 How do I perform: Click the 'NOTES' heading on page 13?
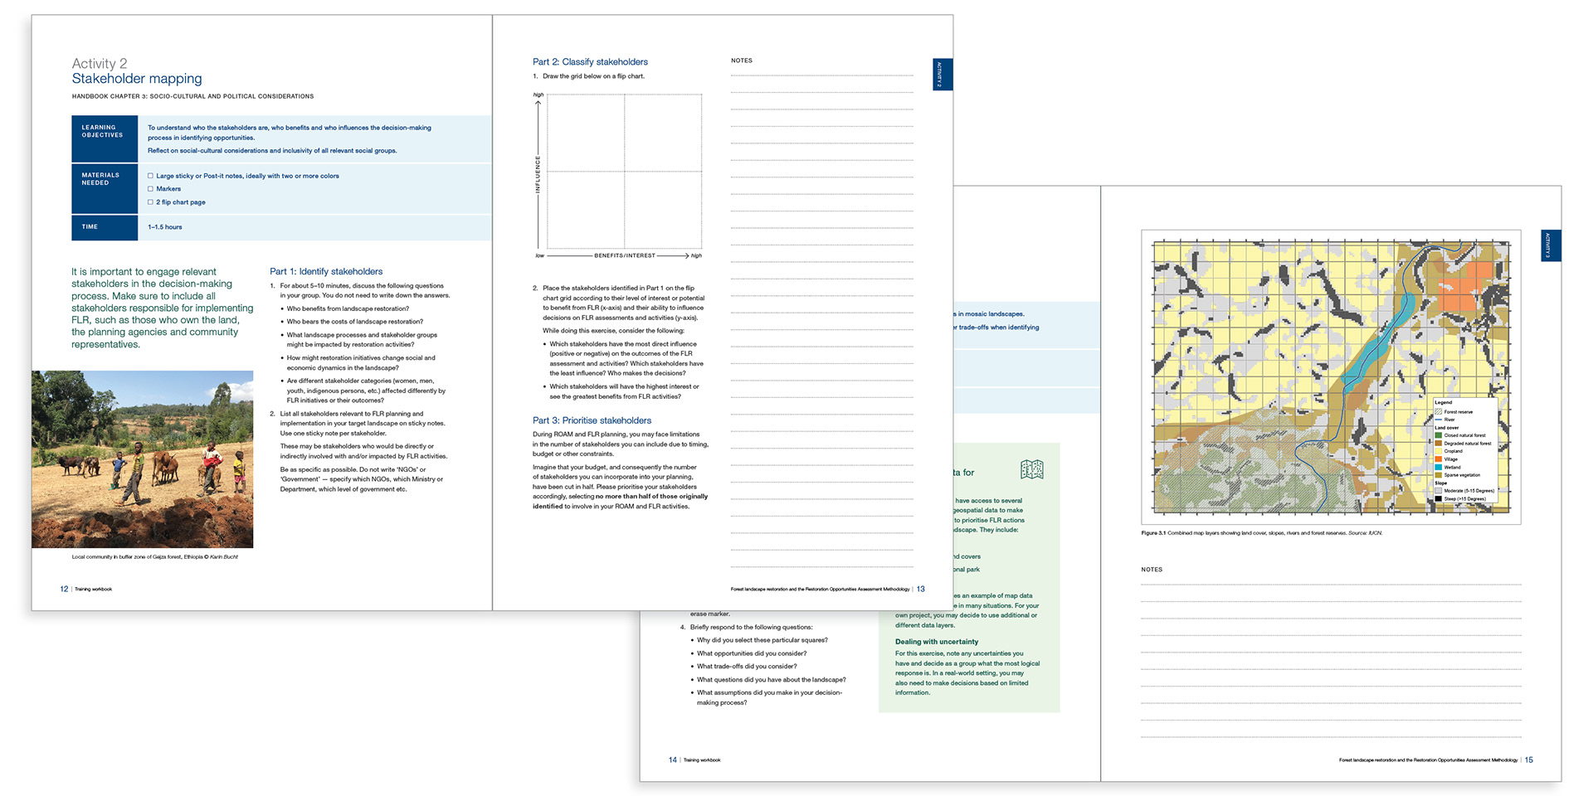[742, 61]
